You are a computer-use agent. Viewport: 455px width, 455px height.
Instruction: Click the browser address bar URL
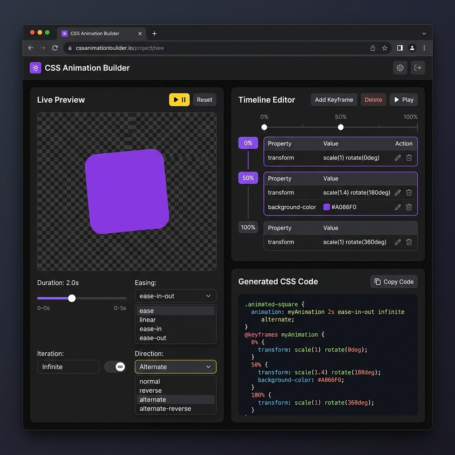(x=120, y=48)
